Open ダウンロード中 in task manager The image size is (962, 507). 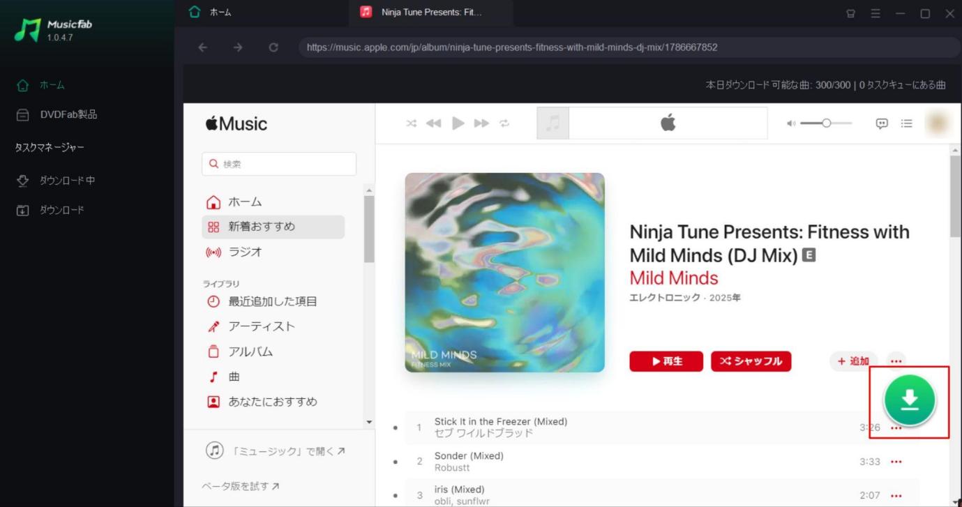pyautogui.click(x=56, y=181)
